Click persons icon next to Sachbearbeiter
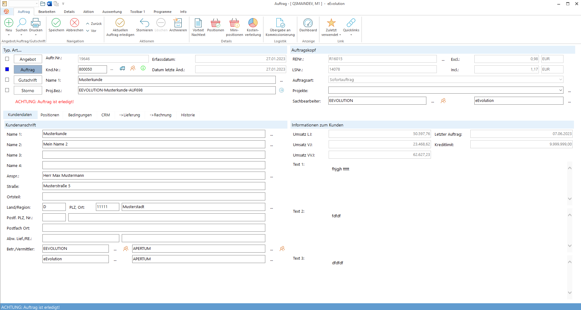The image size is (581, 310). point(443,101)
